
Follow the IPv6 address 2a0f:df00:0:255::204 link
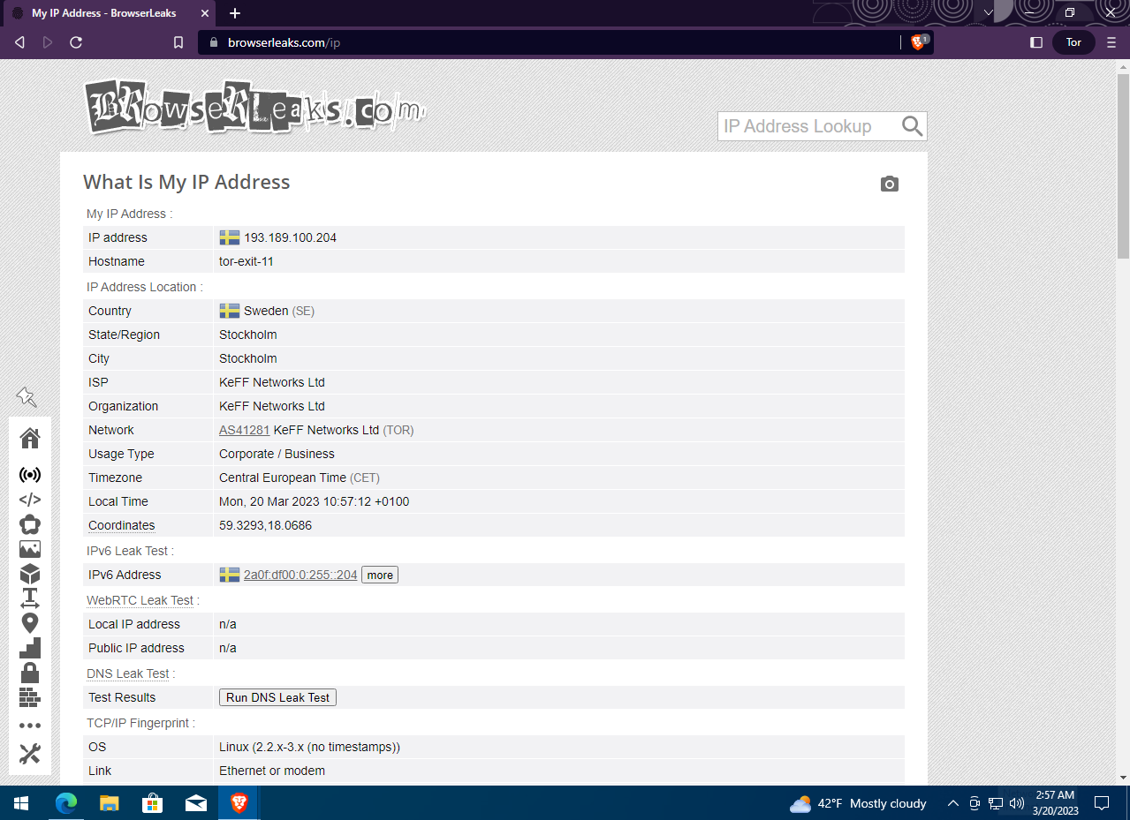[300, 575]
